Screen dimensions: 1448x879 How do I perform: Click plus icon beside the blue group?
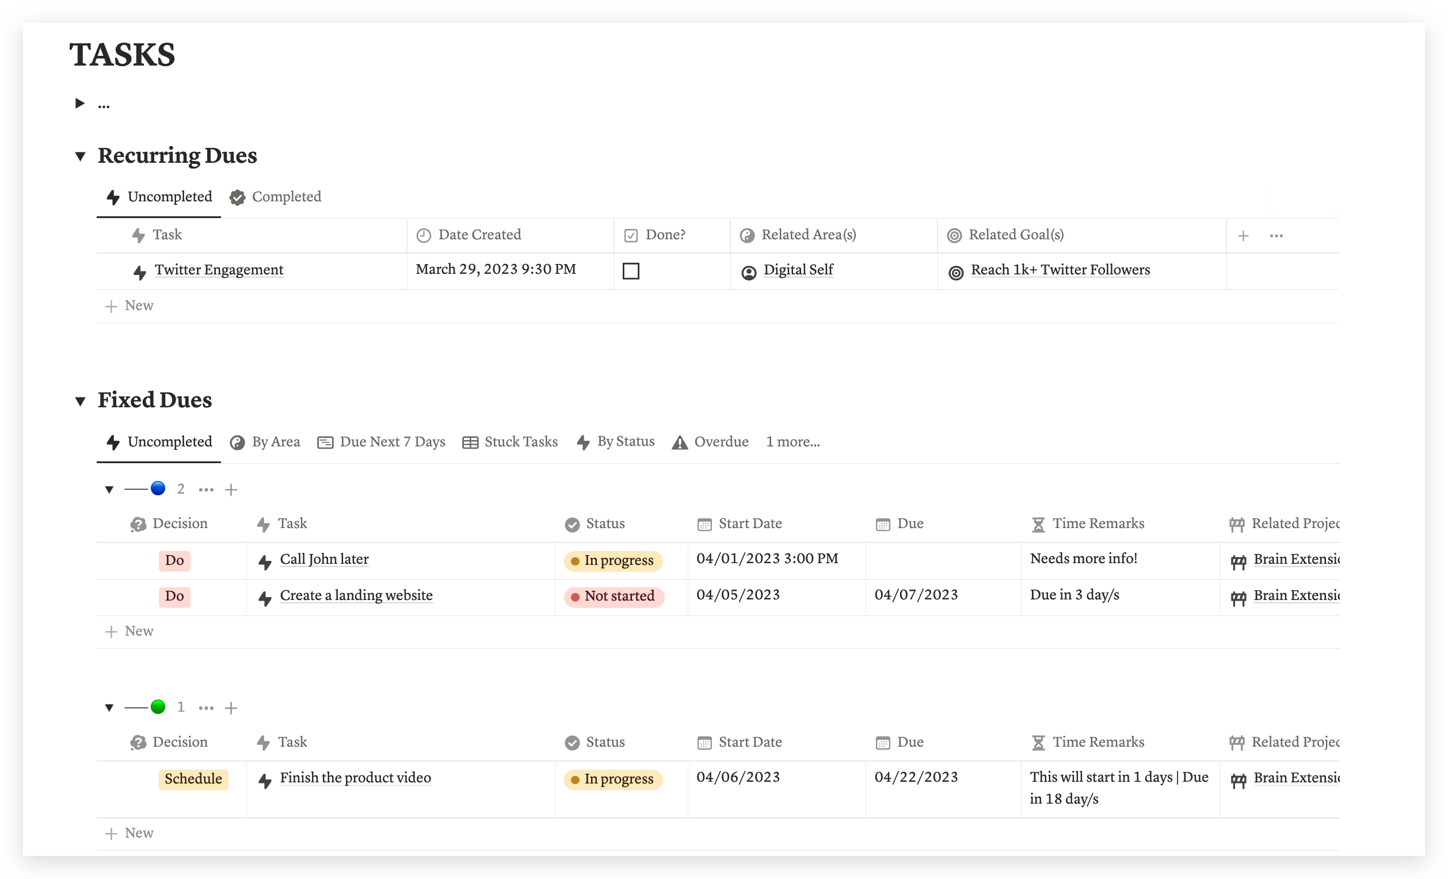(x=231, y=490)
